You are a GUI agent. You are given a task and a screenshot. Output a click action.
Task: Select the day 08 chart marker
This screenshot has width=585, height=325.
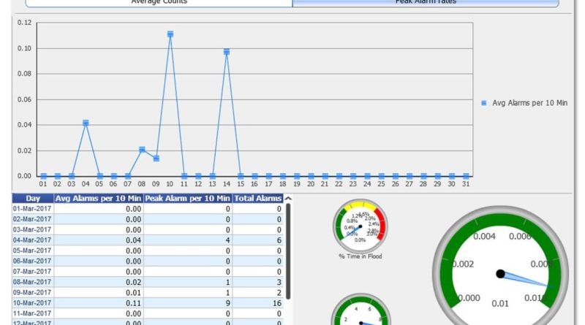[x=142, y=150]
